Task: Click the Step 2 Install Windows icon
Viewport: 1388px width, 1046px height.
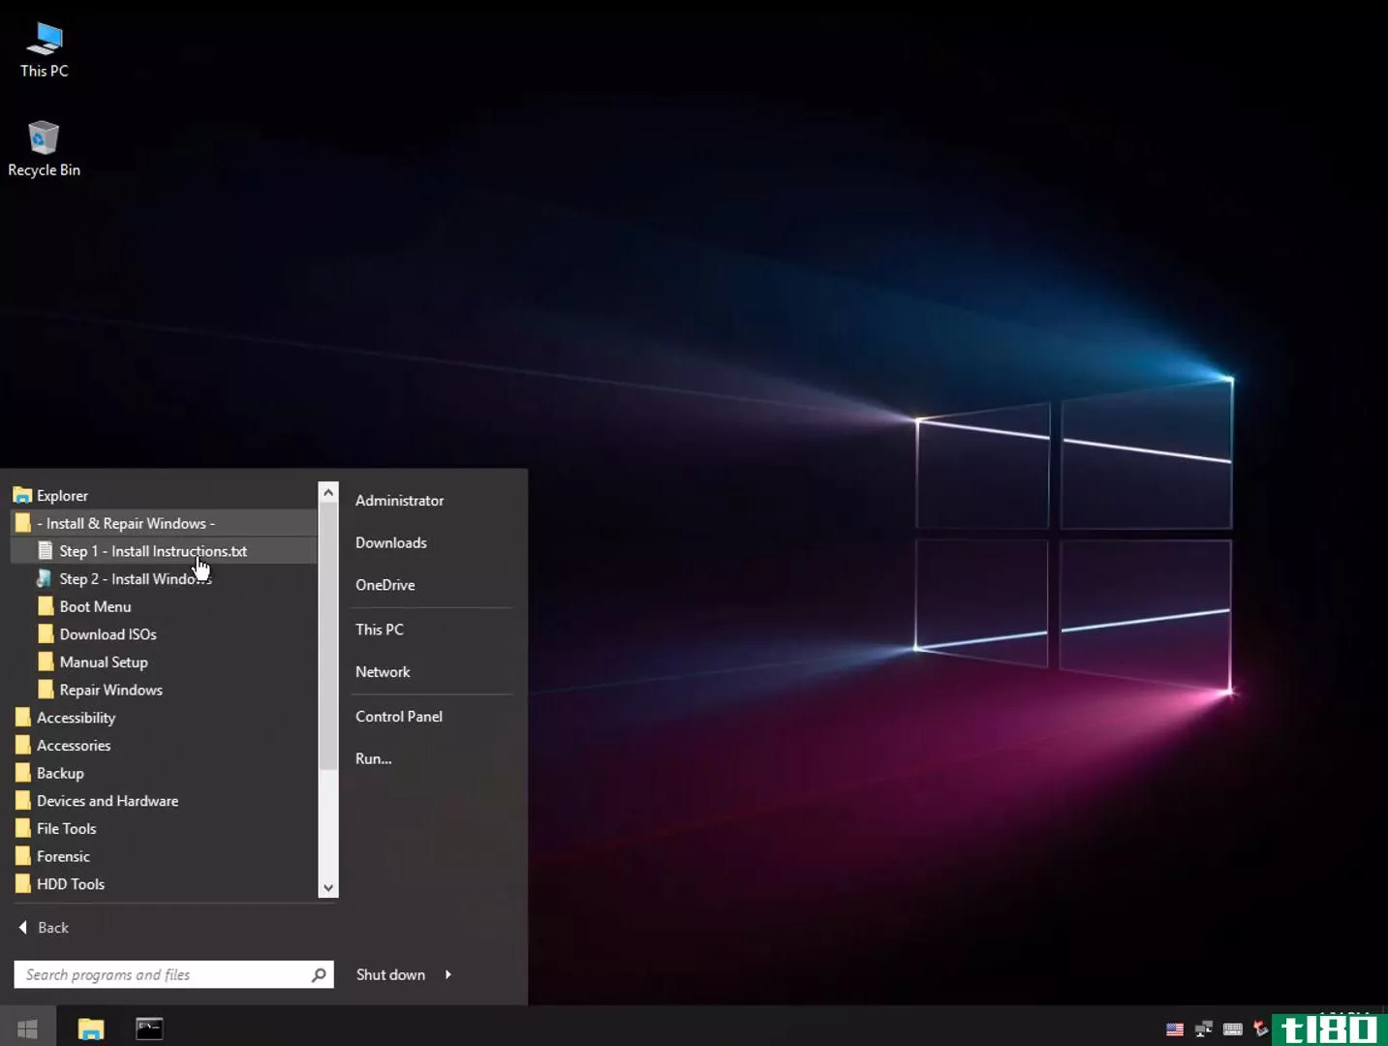Action: point(45,578)
